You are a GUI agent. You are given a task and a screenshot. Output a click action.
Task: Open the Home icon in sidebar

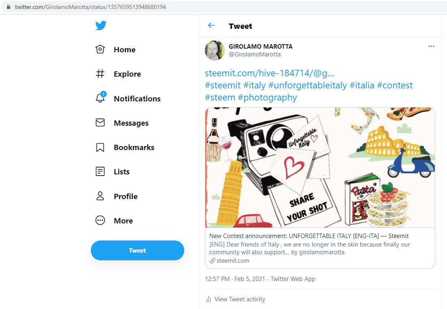100,49
